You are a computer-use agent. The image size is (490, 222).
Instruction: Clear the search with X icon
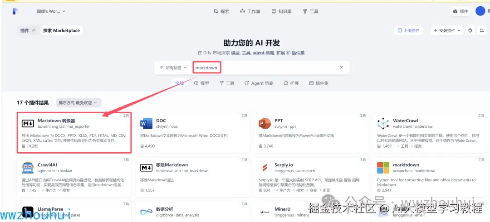click(341, 68)
